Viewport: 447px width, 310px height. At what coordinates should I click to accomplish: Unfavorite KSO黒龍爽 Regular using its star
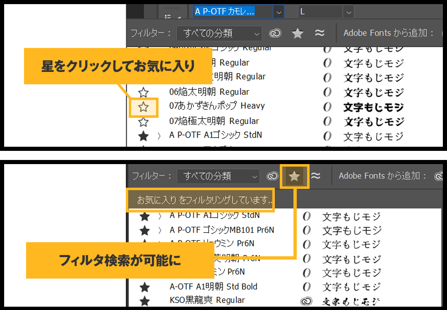144,301
